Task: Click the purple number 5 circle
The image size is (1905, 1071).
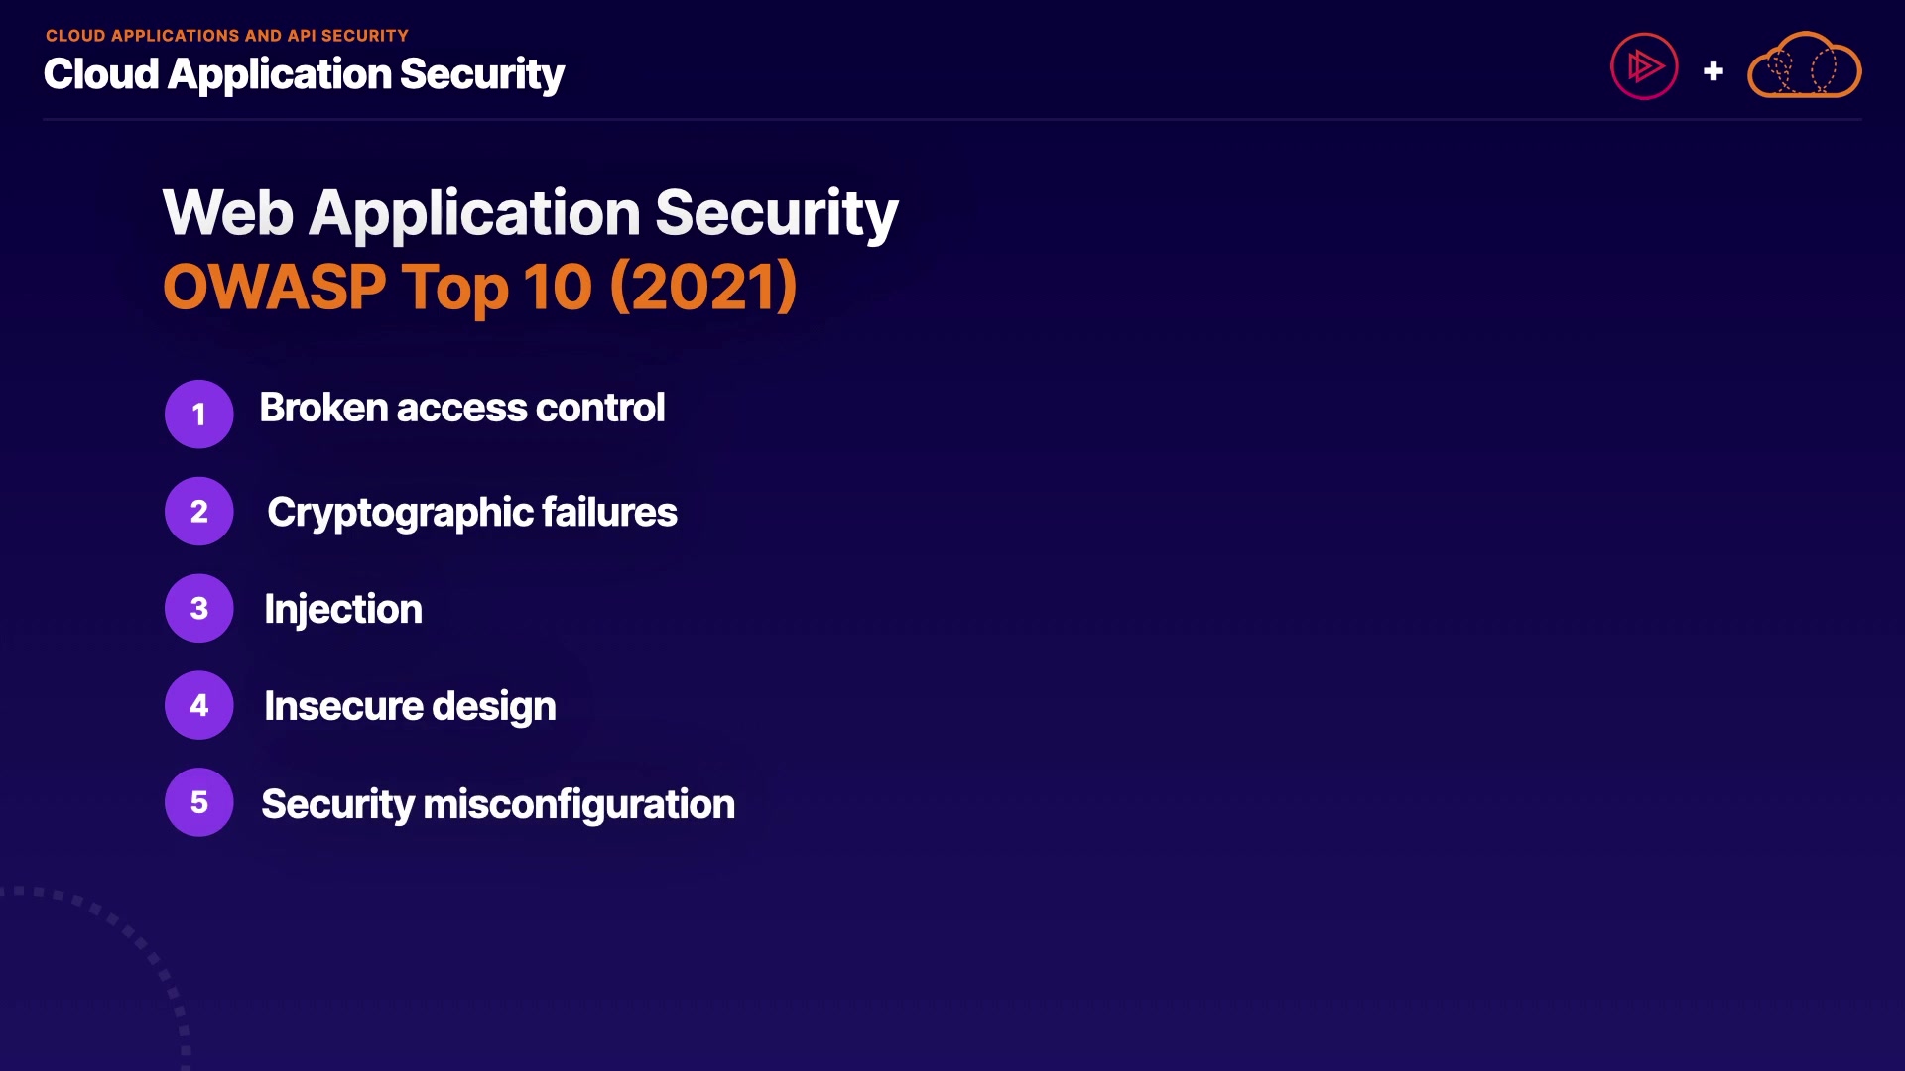Action: point(199,802)
